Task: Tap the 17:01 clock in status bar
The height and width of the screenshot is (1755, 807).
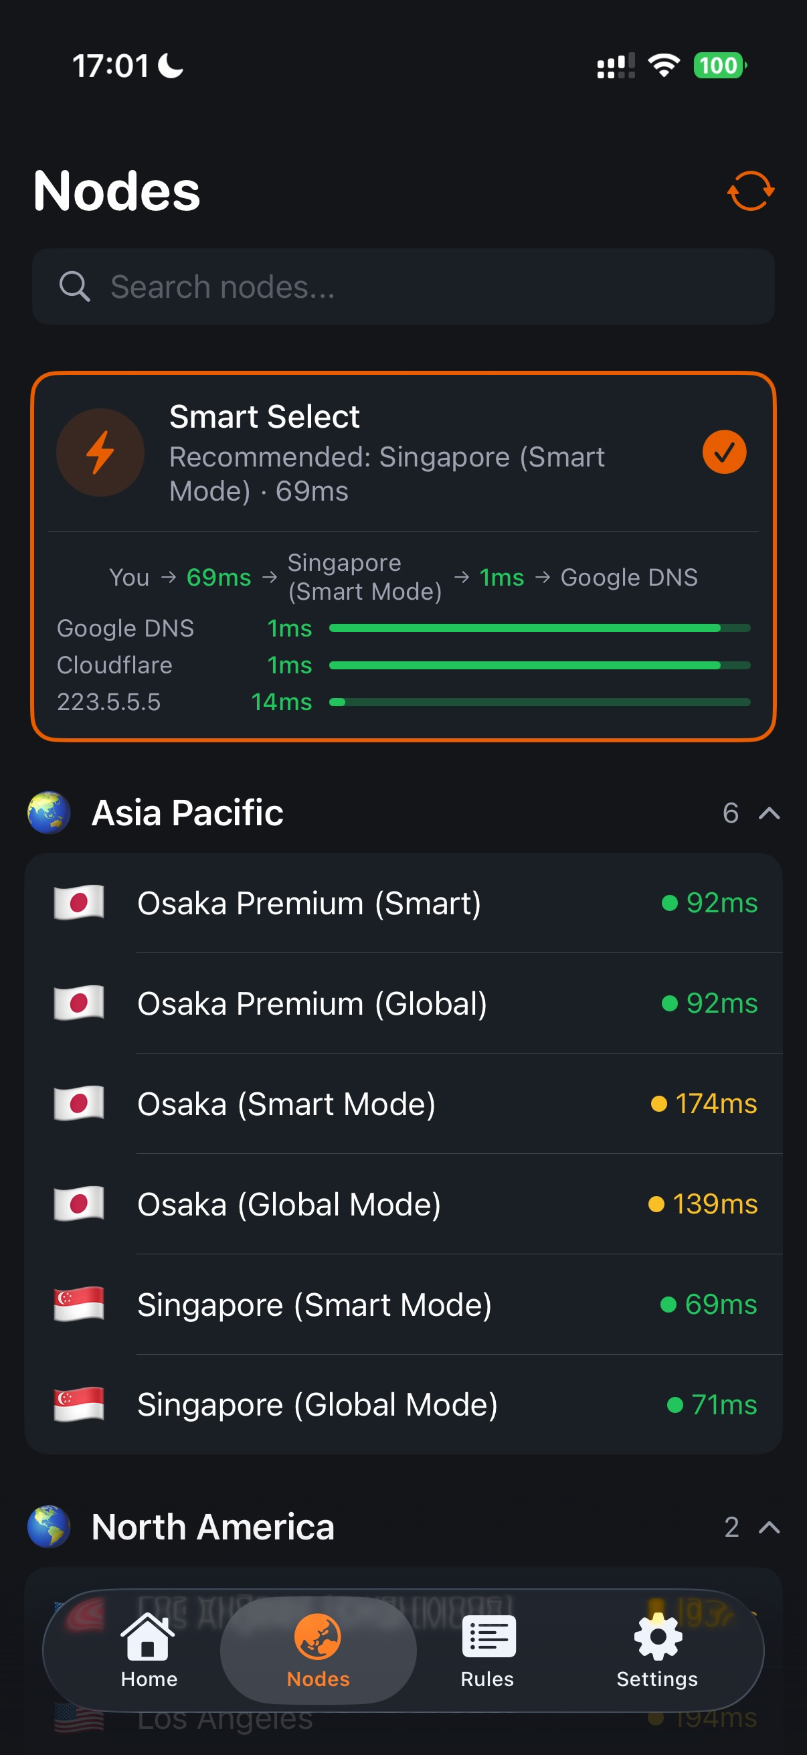Action: (x=110, y=66)
